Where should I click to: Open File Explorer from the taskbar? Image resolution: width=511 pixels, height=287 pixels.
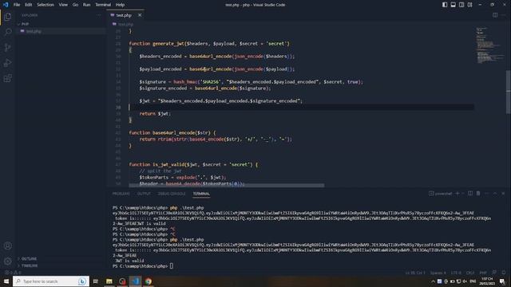(109, 281)
